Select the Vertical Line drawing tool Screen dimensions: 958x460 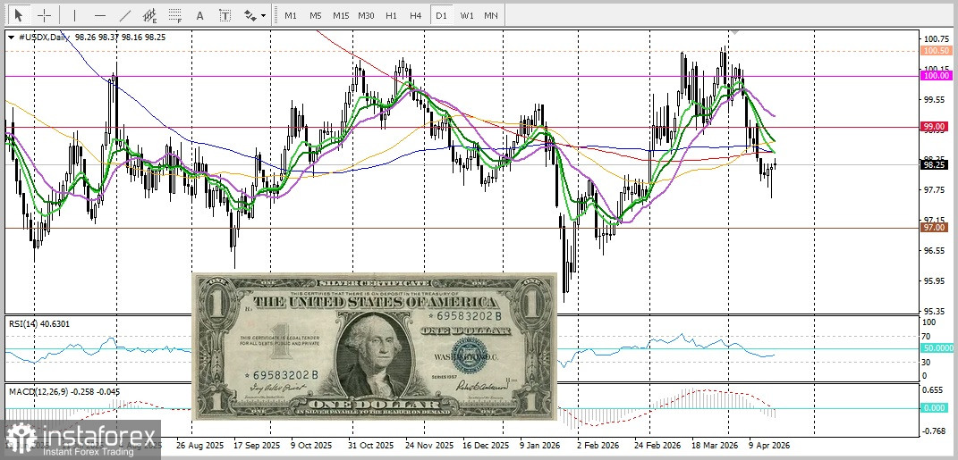(74, 15)
